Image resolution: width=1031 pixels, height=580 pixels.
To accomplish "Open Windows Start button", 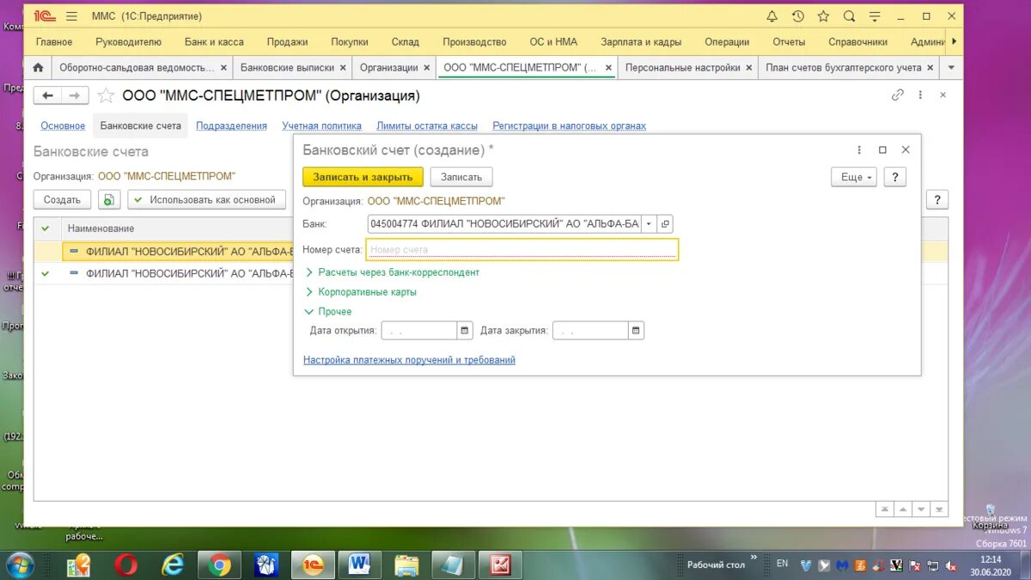I will pos(19,565).
